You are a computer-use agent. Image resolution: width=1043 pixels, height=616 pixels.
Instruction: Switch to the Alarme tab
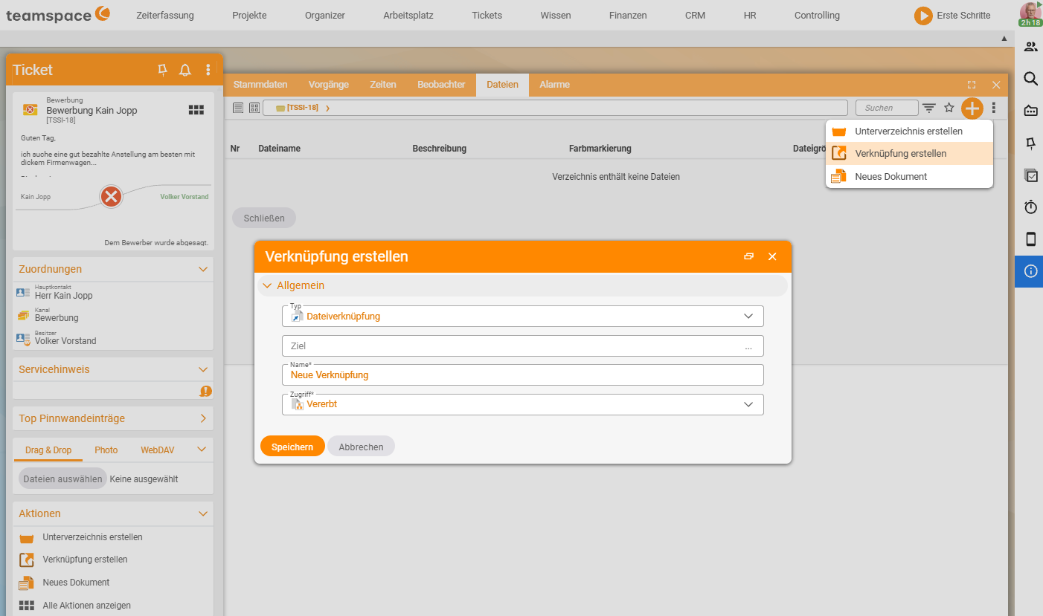555,85
